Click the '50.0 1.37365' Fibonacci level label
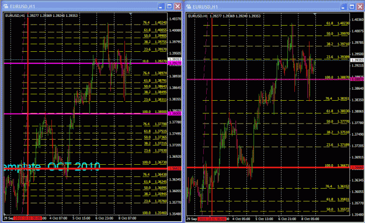Viewport: 365px width, 223px height. [x=155, y=137]
